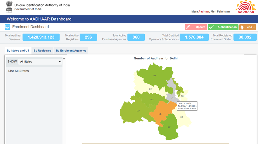Image resolution: width=258 pixels, height=144 pixels.
Task: Click the AADHAAR logo at top right
Action: (x=246, y=7)
